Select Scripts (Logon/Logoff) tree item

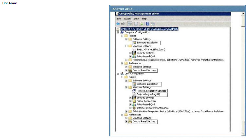(x=148, y=94)
